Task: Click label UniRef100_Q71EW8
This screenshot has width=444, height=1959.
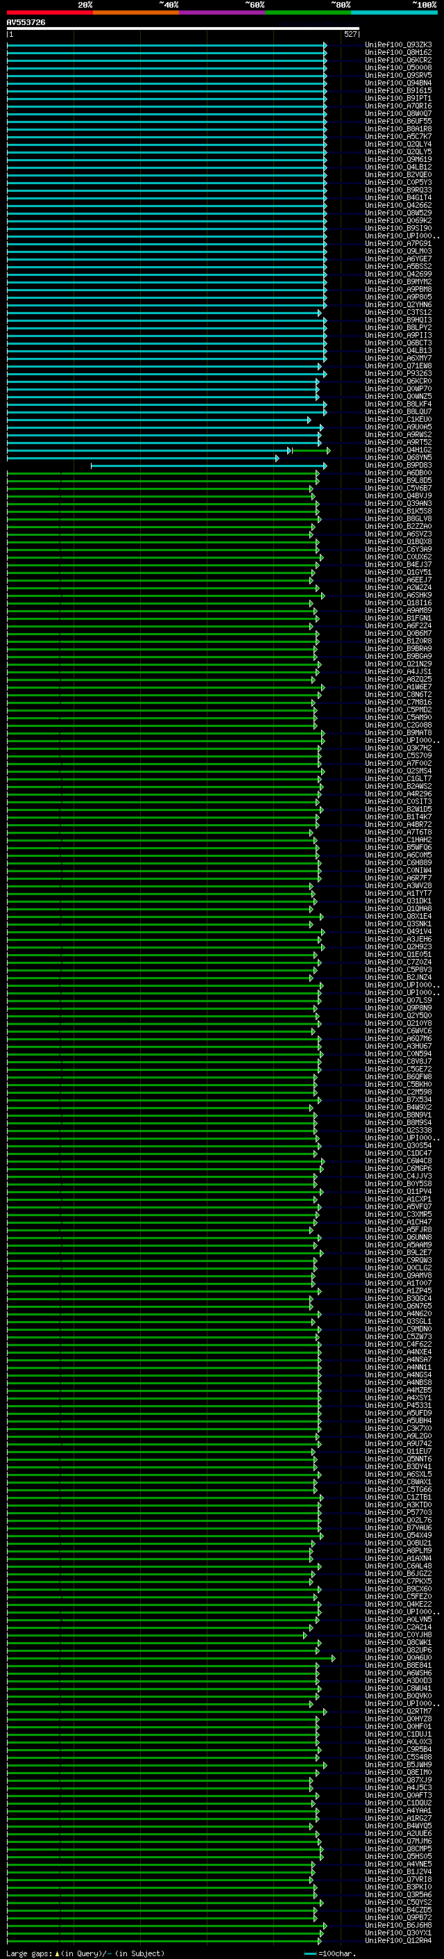Action: coord(398,366)
